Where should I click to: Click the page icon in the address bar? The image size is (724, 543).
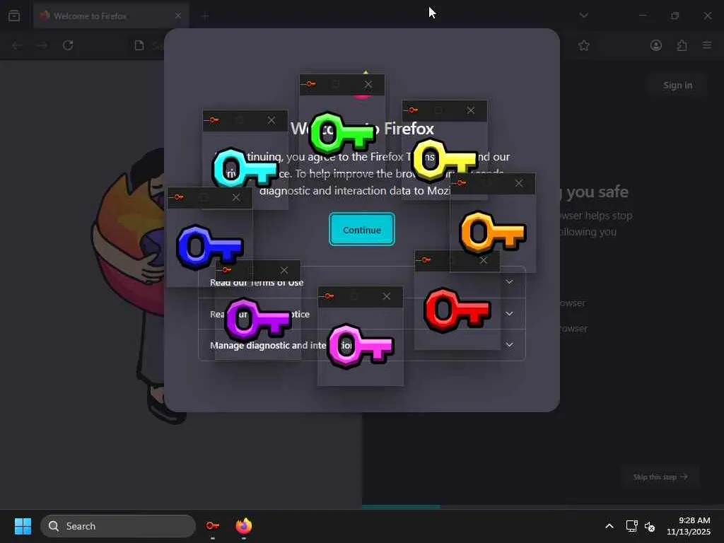139,45
